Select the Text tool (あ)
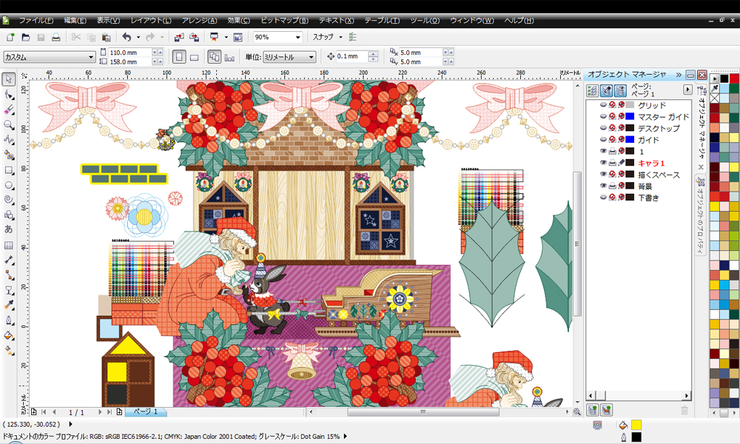The width and height of the screenshot is (740, 444). (9, 229)
